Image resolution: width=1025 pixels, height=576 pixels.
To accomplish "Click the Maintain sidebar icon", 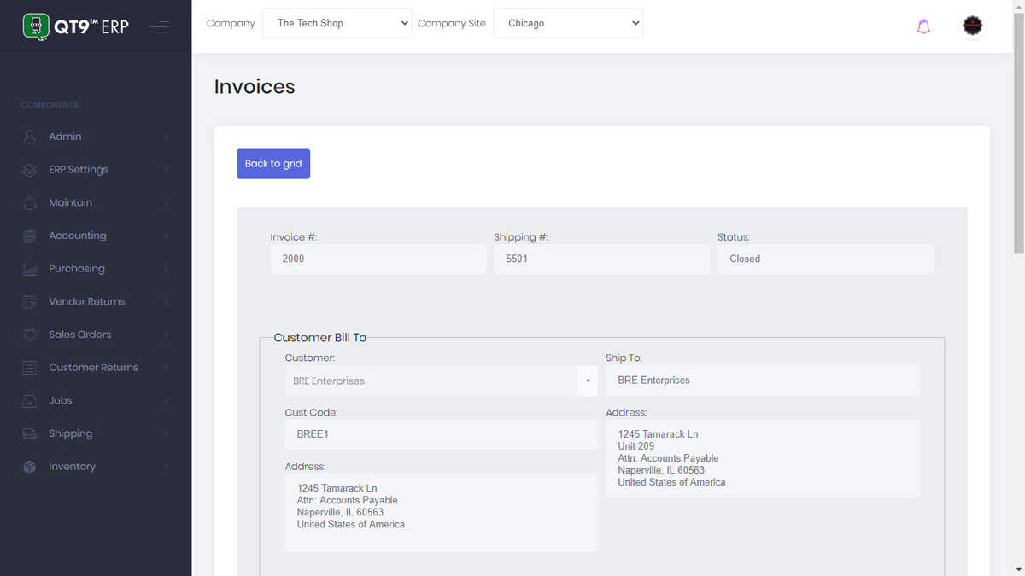I will [x=28, y=202].
